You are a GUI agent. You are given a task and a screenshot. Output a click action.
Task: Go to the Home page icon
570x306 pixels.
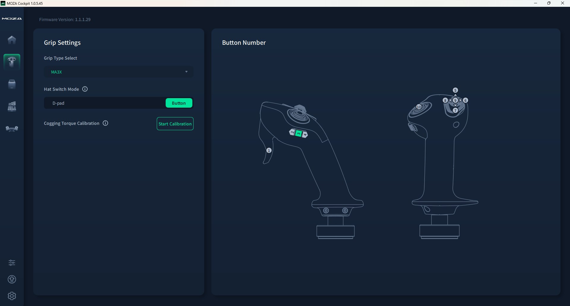tap(12, 40)
